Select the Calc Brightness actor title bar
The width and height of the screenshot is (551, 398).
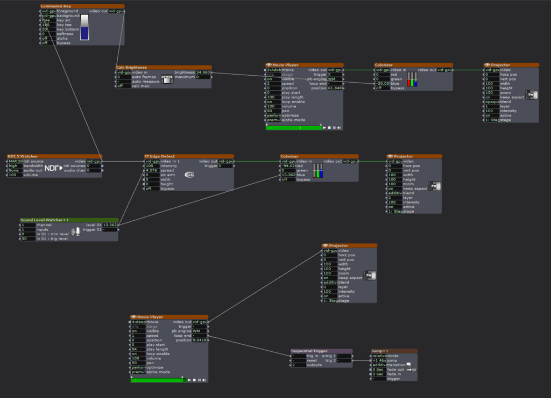164,67
